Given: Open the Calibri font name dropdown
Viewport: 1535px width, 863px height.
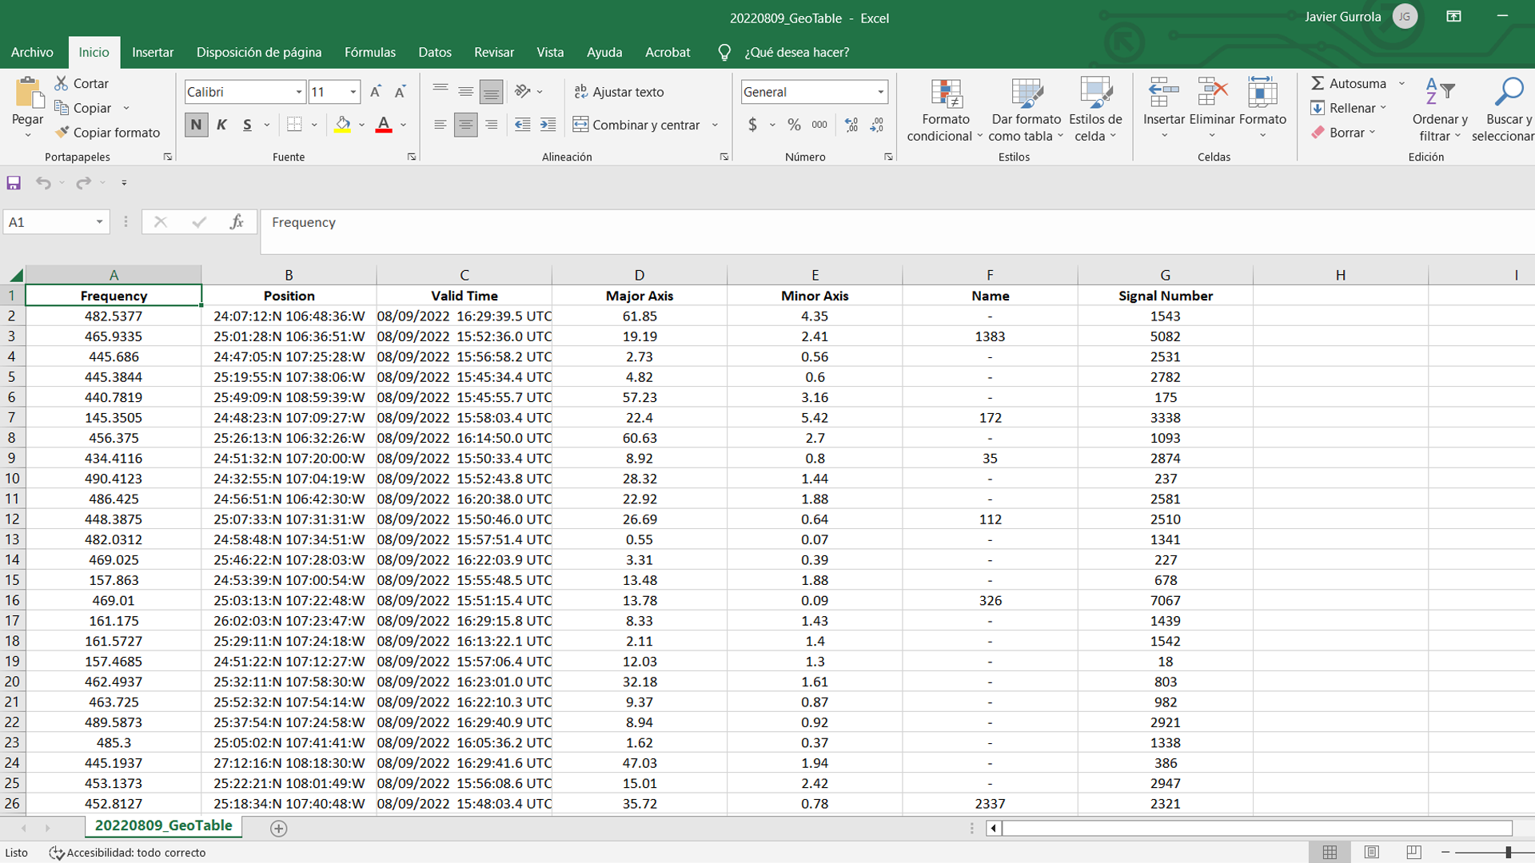Looking at the screenshot, I should point(299,92).
